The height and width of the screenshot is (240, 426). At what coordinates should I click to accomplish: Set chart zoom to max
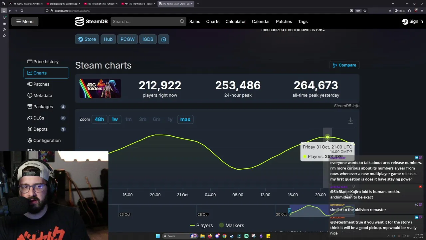point(185,119)
